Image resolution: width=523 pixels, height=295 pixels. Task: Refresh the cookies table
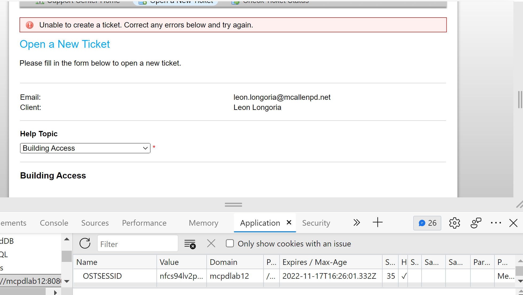85,244
